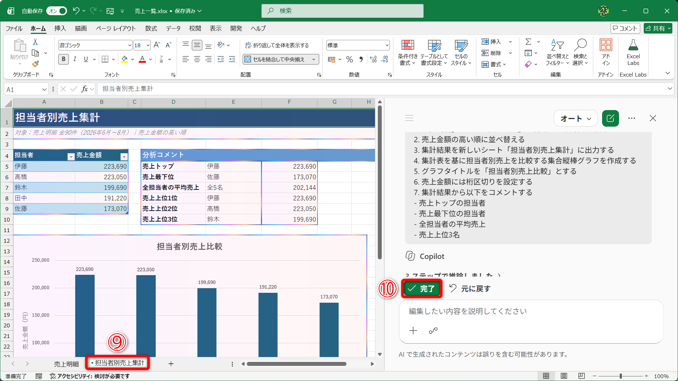
Task: Click the コメント button
Action: pos(625,29)
